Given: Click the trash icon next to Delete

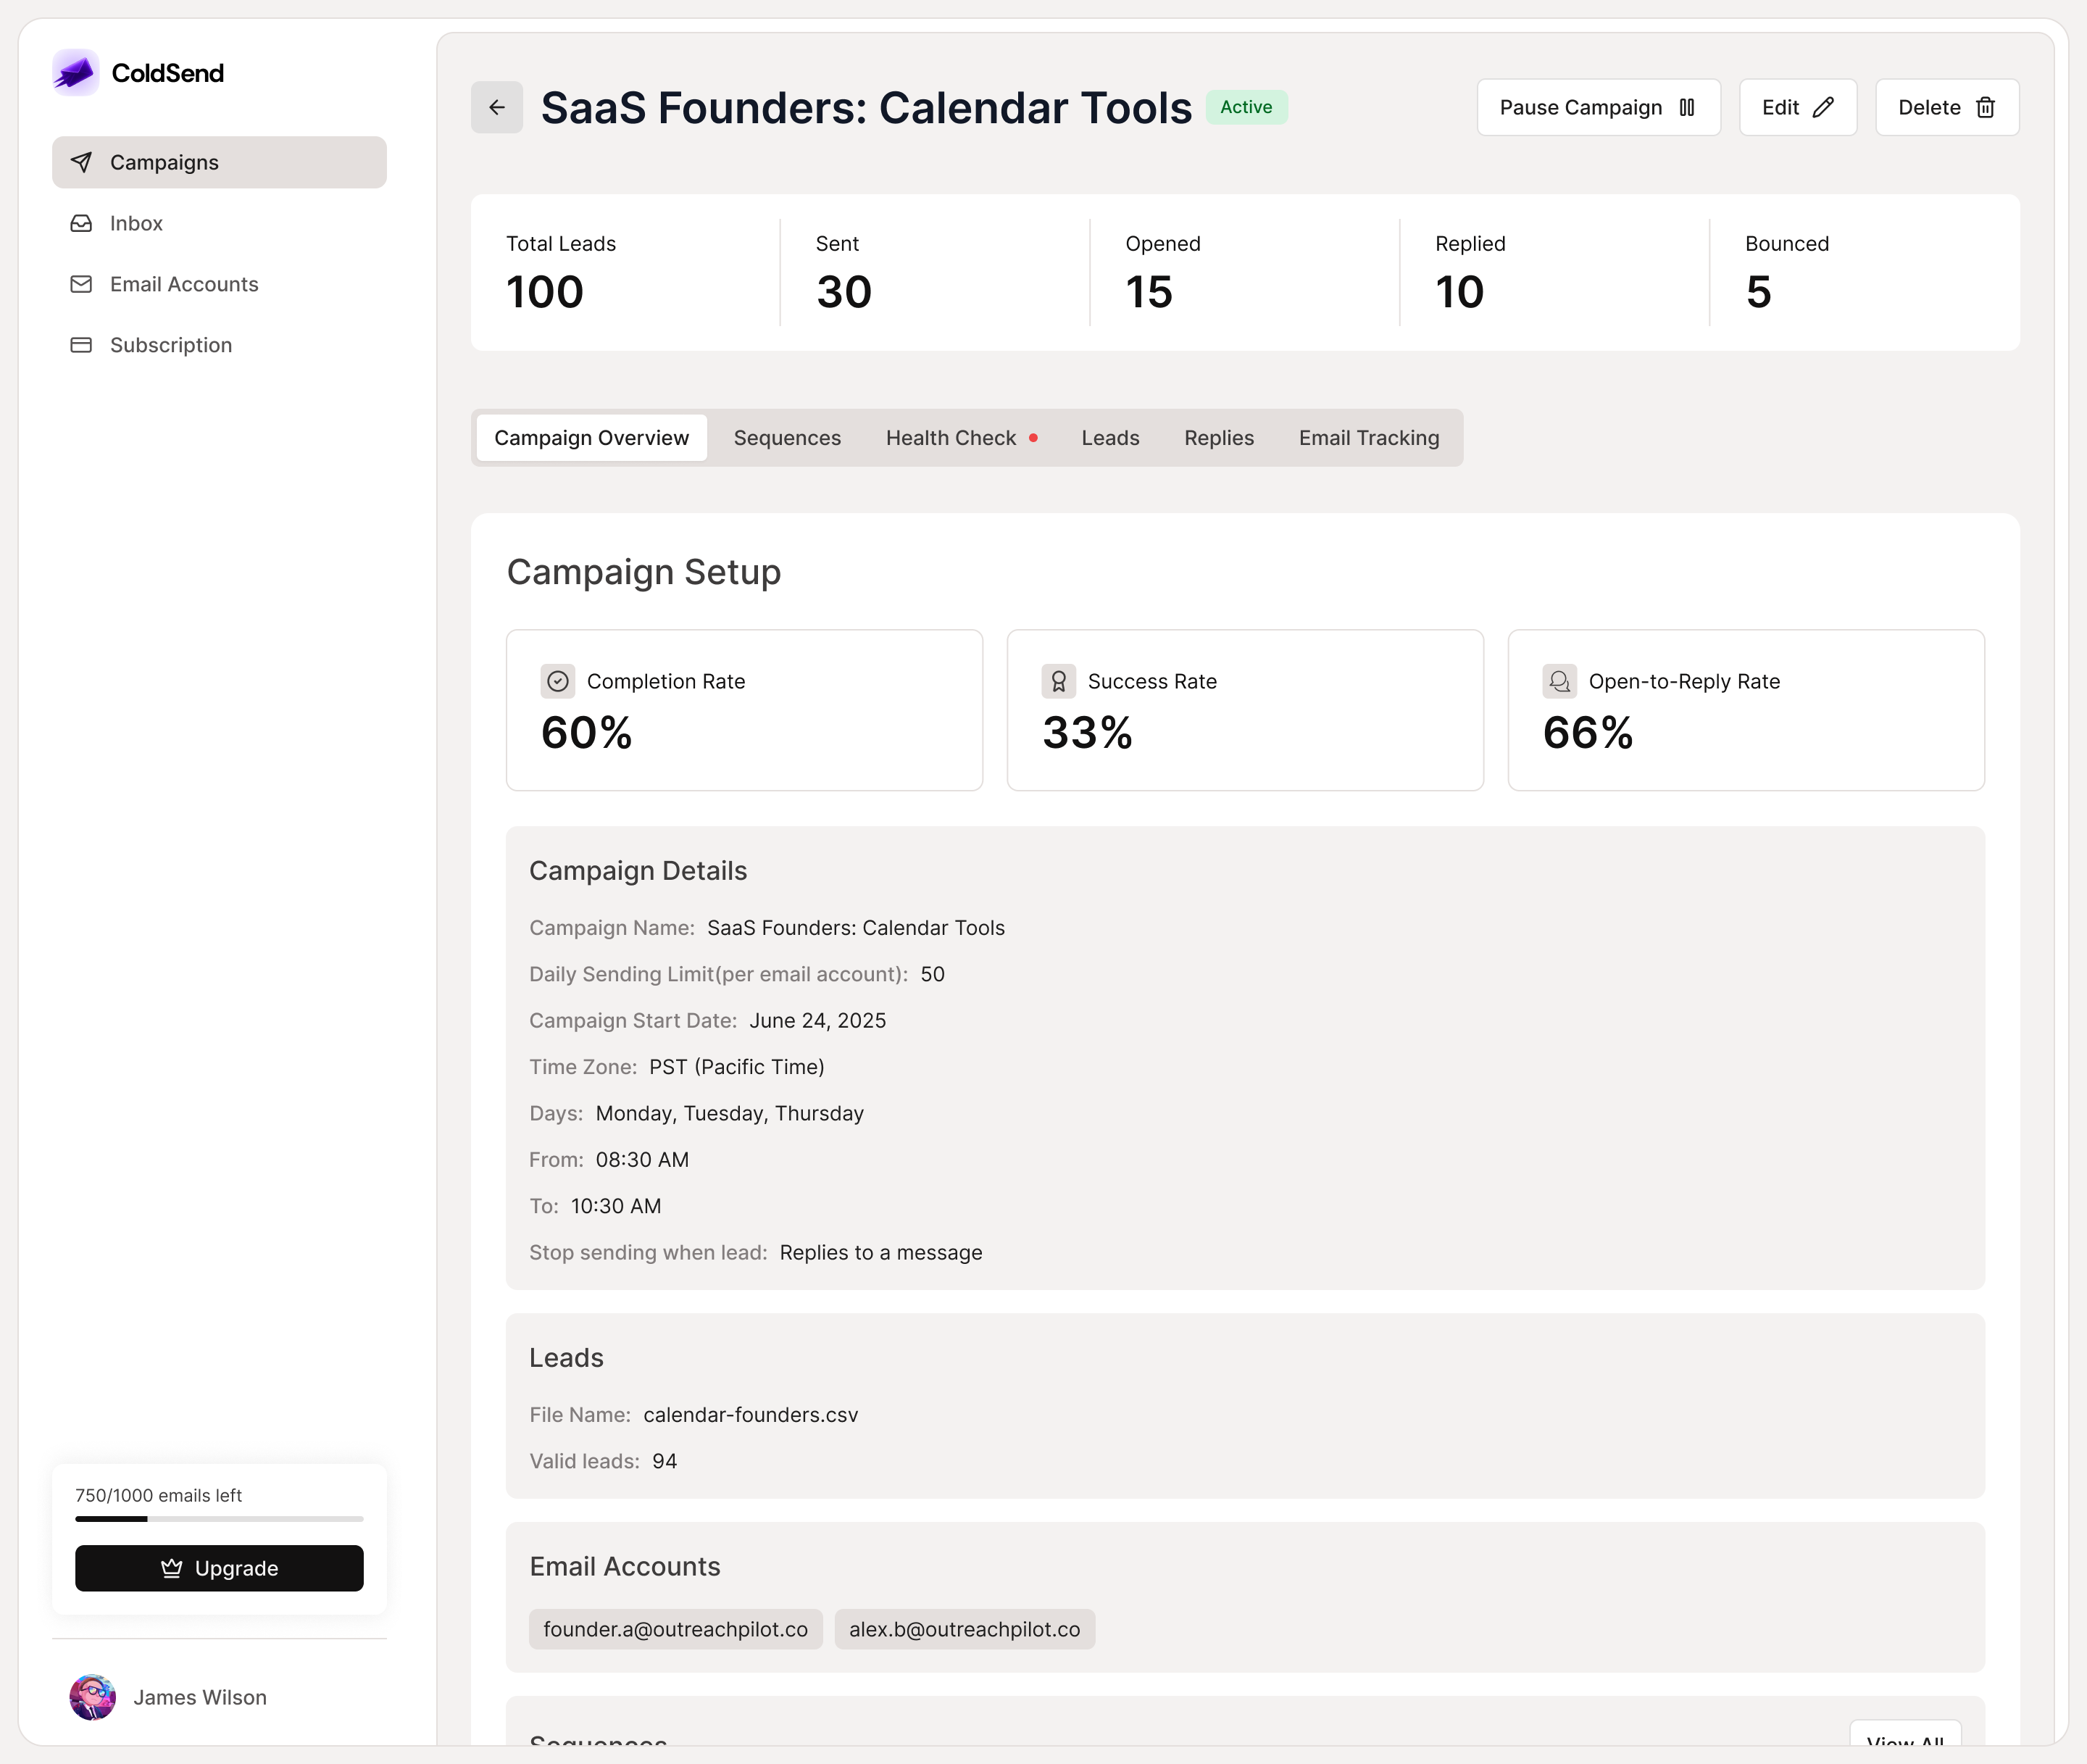Looking at the screenshot, I should tap(1986, 107).
